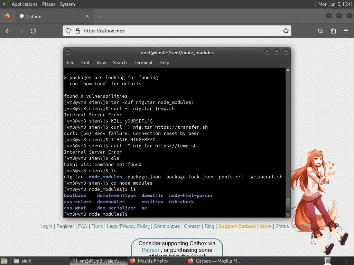Click the boolbase folder name in terminal
Image resolution: width=354 pixels, height=265 pixels.
click(x=75, y=196)
